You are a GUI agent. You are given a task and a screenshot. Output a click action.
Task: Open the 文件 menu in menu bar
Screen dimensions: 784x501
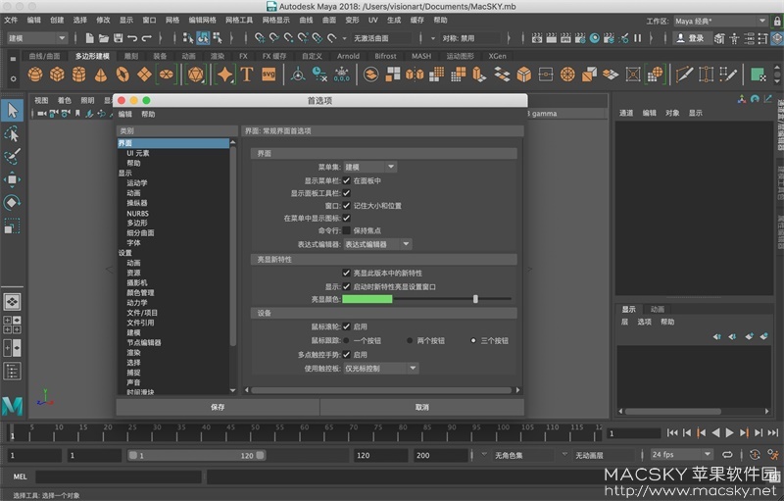tap(11, 20)
